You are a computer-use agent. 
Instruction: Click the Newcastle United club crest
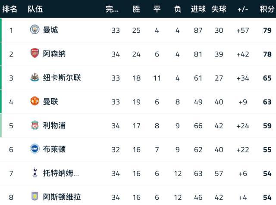(34, 78)
